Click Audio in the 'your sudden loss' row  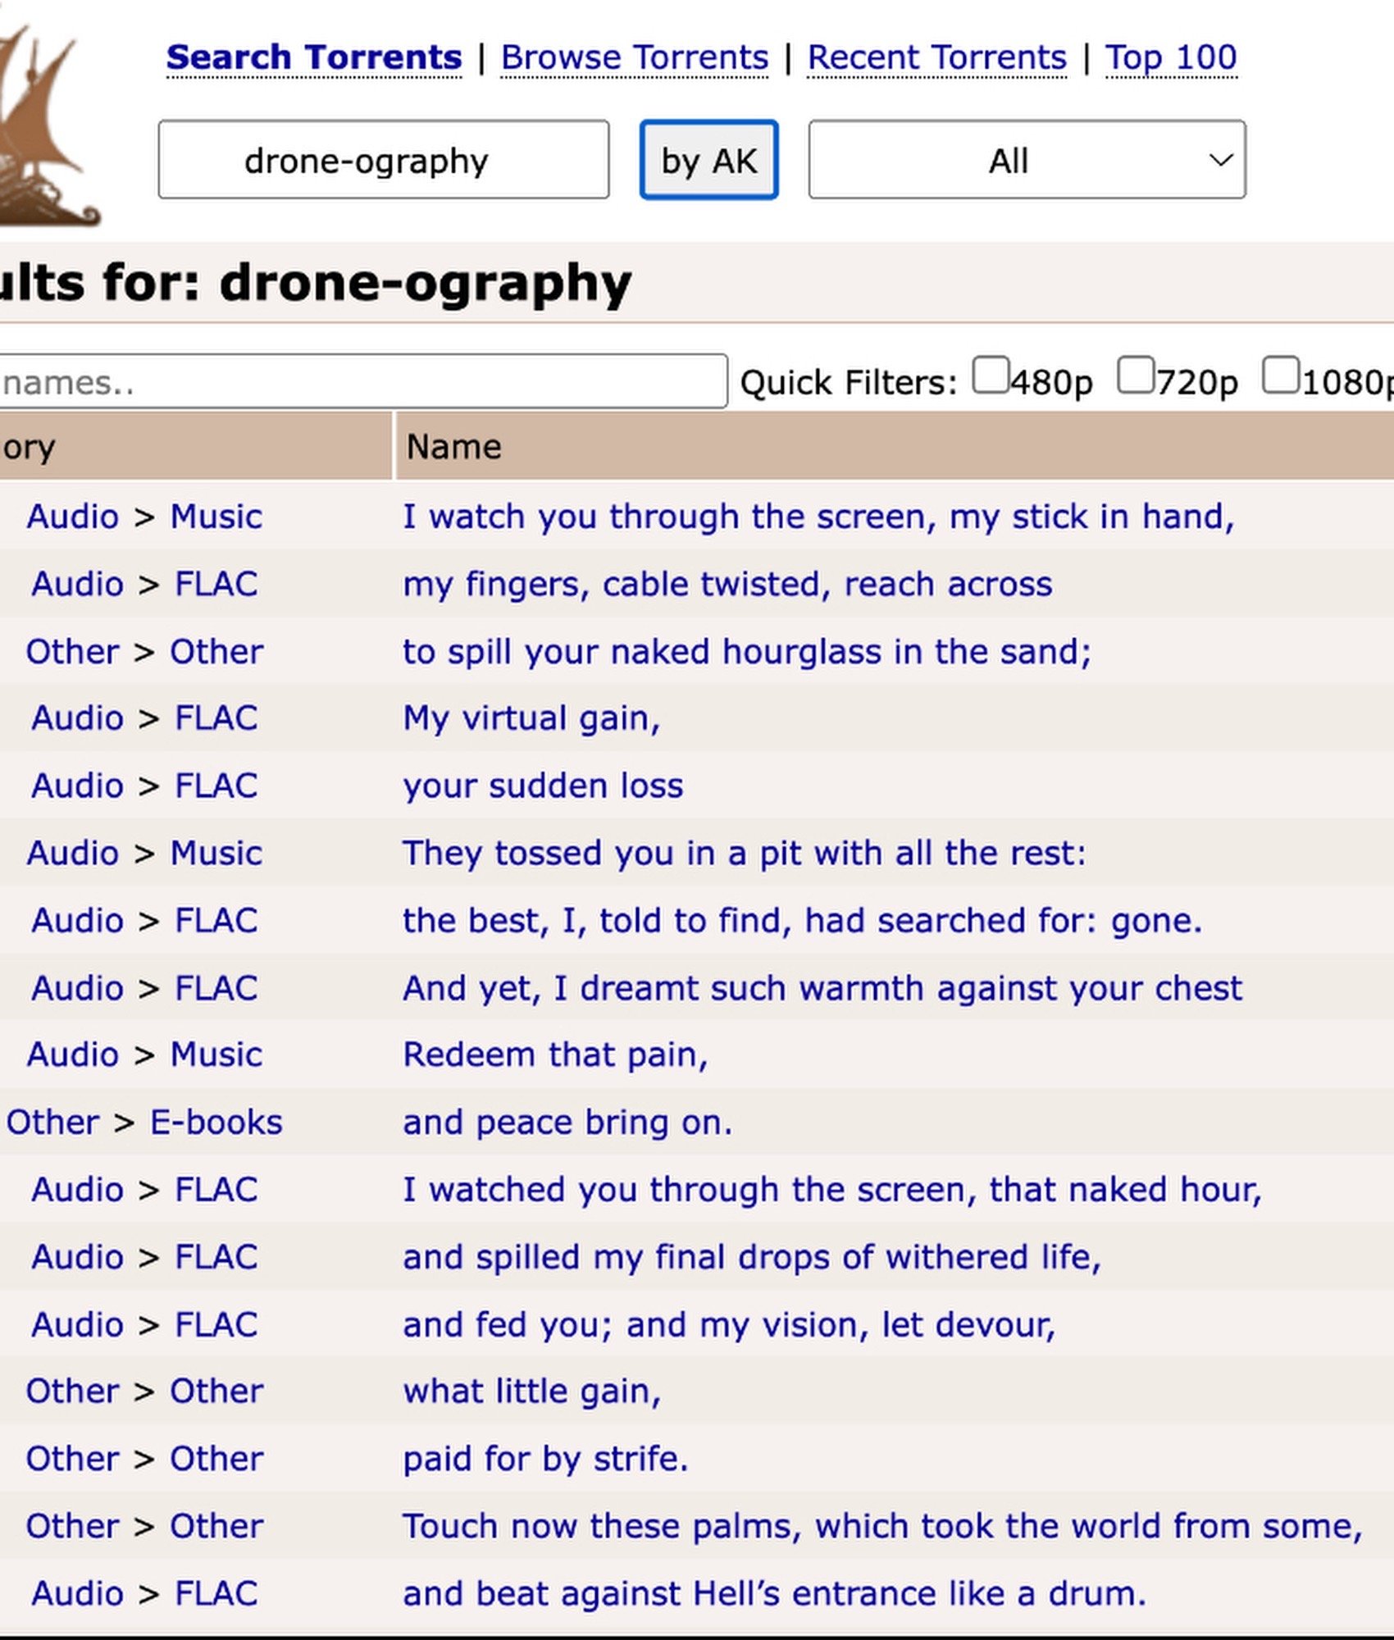tap(78, 786)
